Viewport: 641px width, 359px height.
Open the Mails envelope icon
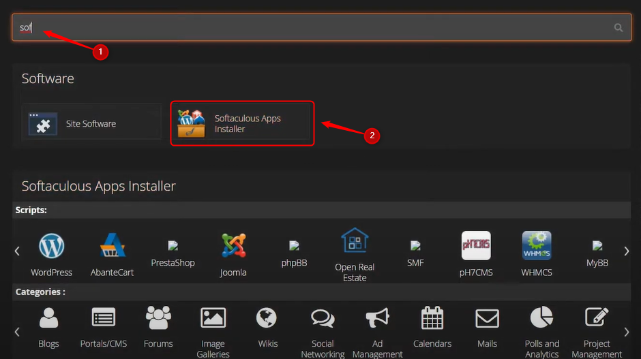tap(488, 318)
